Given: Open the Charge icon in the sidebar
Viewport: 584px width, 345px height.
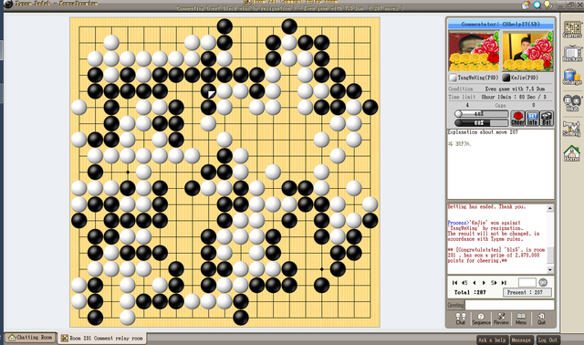Looking at the screenshot, I should [x=572, y=77].
